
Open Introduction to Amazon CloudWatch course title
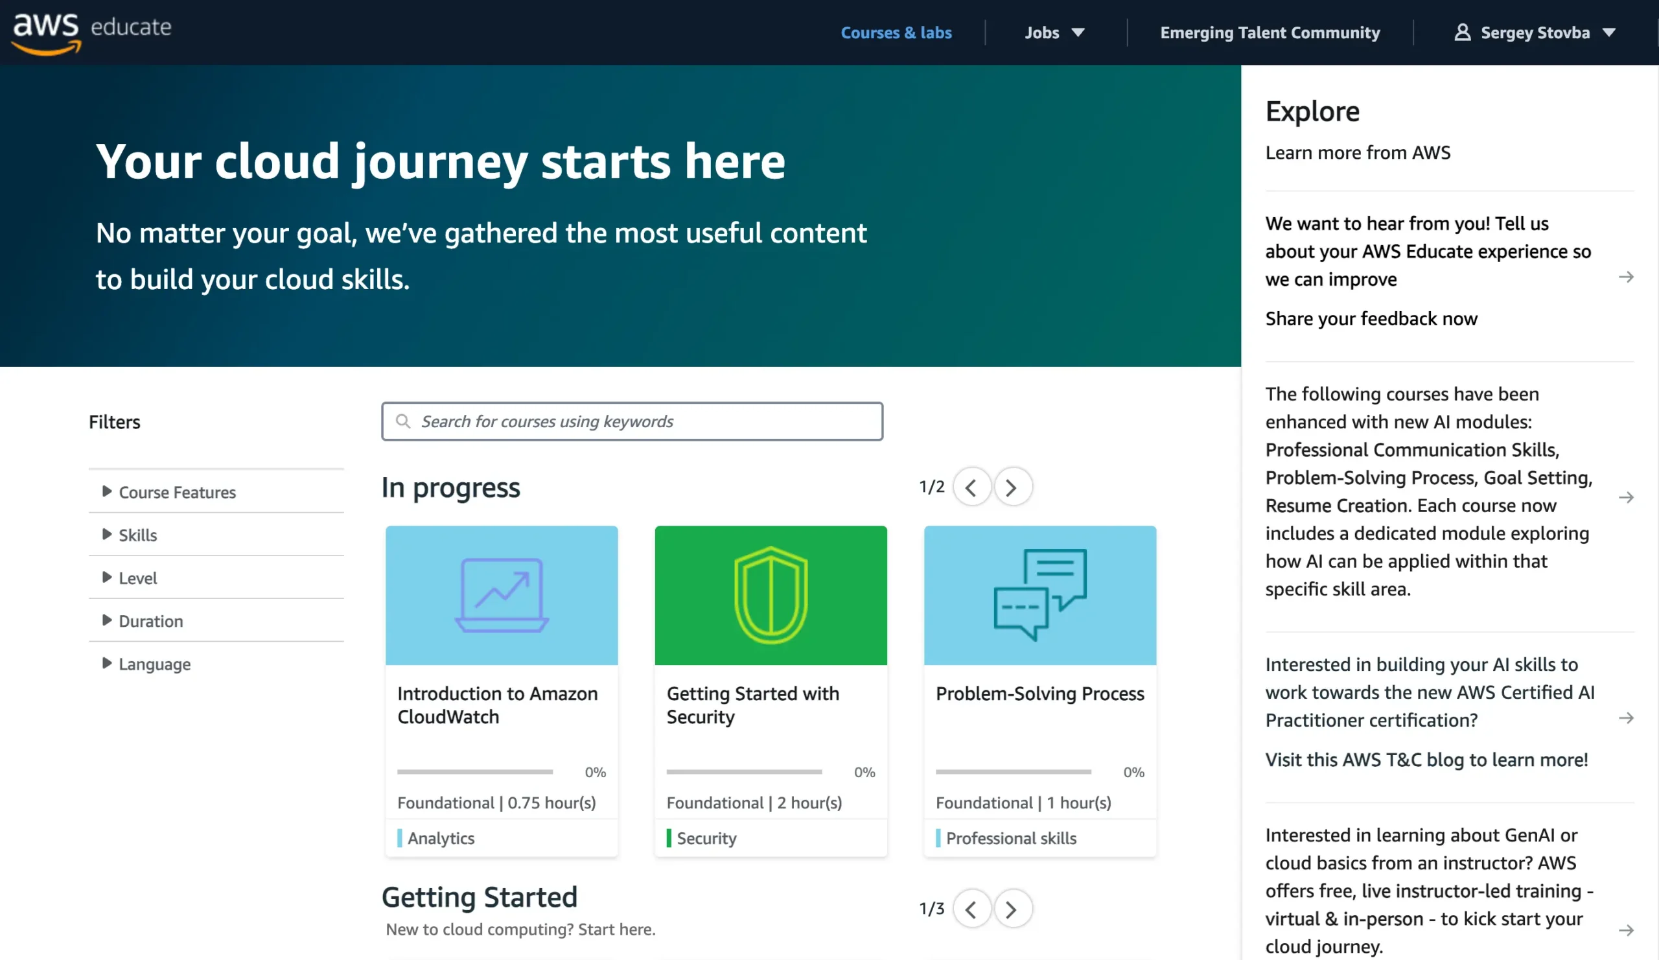[498, 705]
